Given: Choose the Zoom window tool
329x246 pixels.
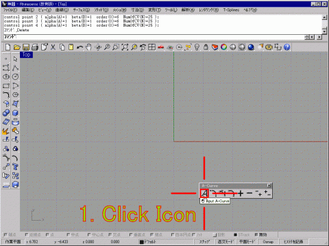Looking at the screenshot, I should click(x=116, y=47).
